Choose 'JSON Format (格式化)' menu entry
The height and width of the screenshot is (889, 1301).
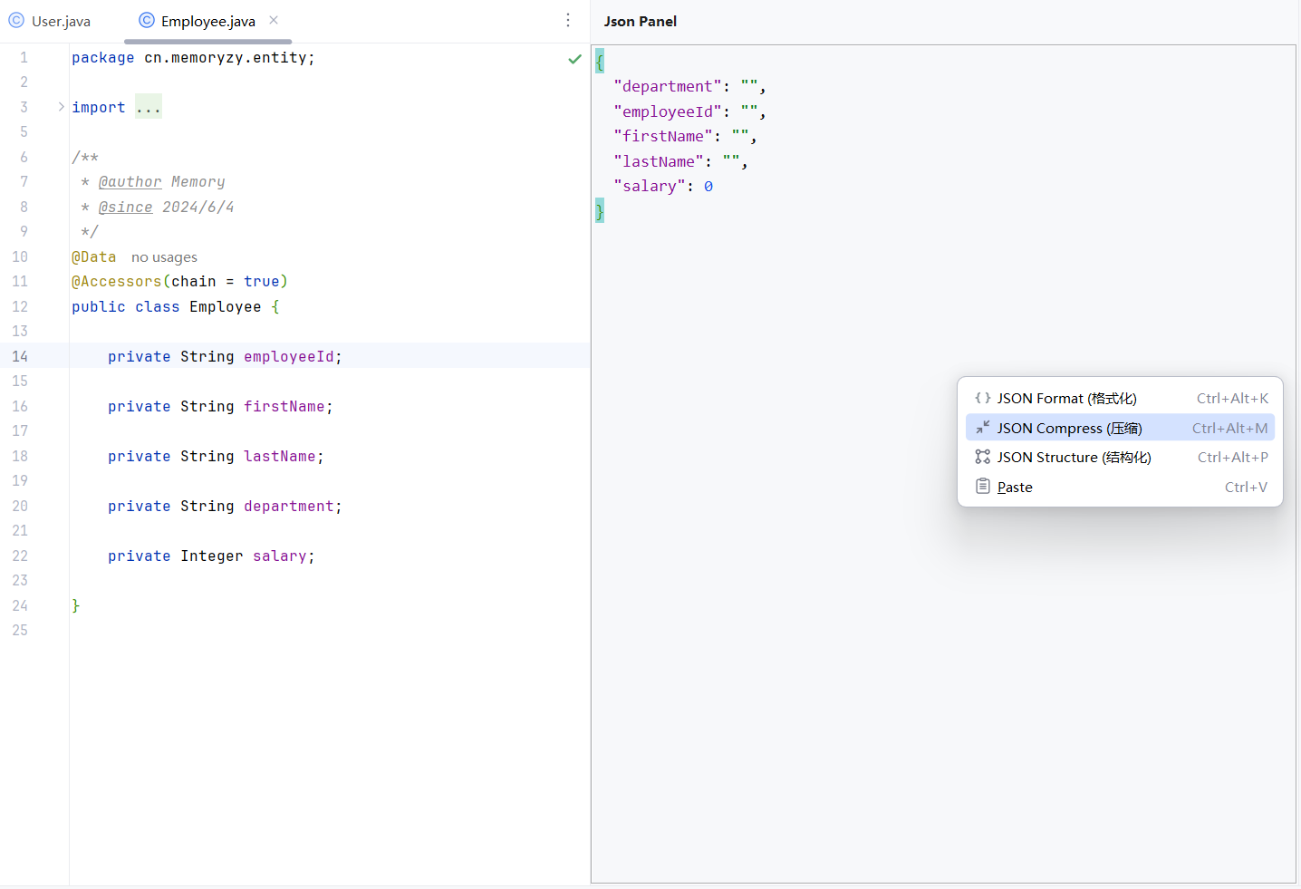[x=1067, y=398]
